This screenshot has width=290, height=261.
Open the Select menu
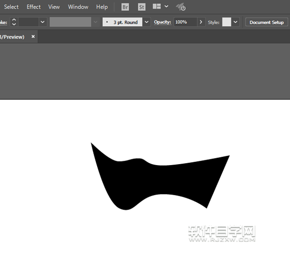[x=11, y=7]
